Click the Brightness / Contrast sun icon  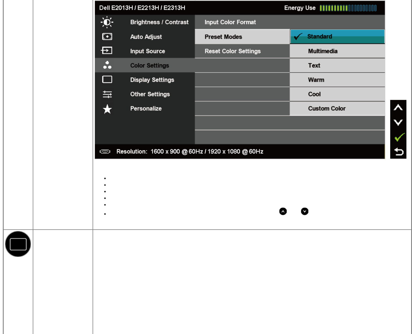[107, 22]
